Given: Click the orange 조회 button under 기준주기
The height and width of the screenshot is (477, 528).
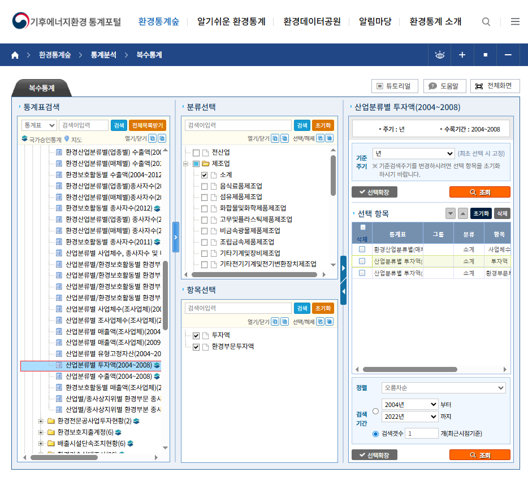Looking at the screenshot, I should (x=479, y=192).
